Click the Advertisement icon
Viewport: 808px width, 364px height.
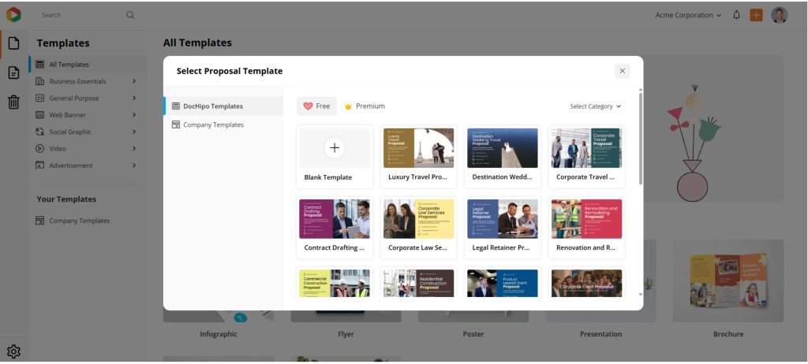click(39, 165)
